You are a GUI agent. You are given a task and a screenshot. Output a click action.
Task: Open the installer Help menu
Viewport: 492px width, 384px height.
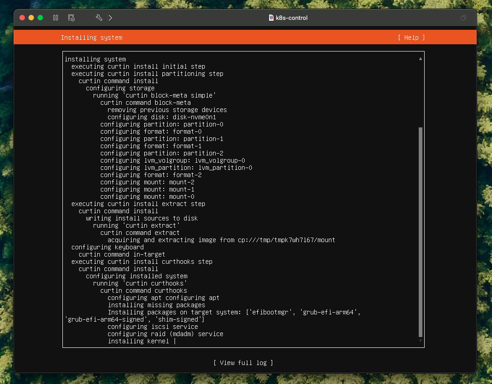411,37
